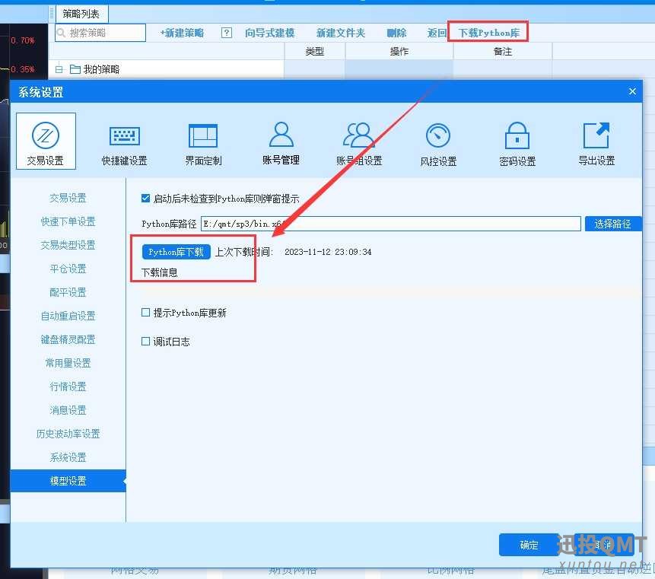
Task: Click the Python库下载 button
Action: tap(176, 252)
